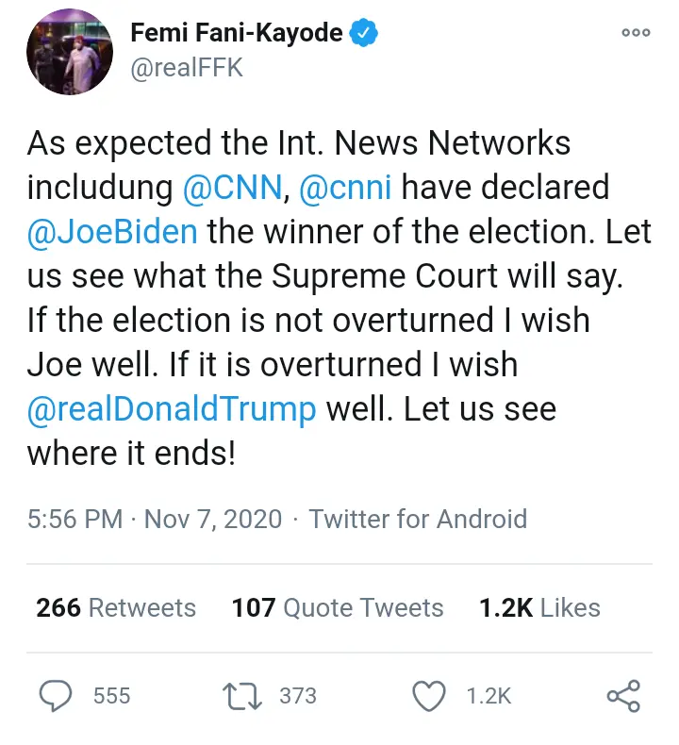Click the @realFFK handle
Image resolution: width=679 pixels, height=745 pixels.
point(187,69)
